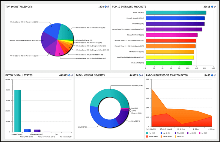Click 'Critical' severity label

(82, 127)
